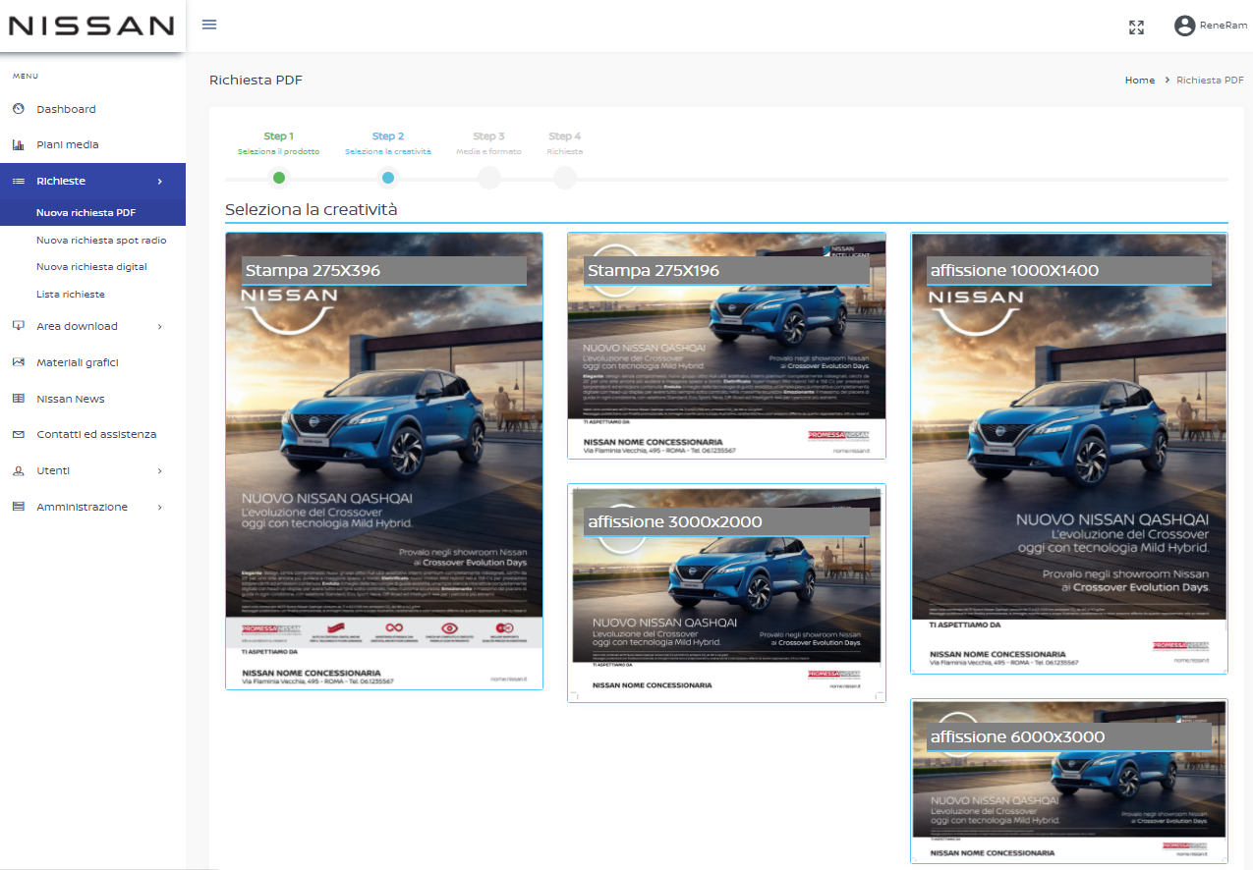Click the ReneRam username

coord(1224,26)
